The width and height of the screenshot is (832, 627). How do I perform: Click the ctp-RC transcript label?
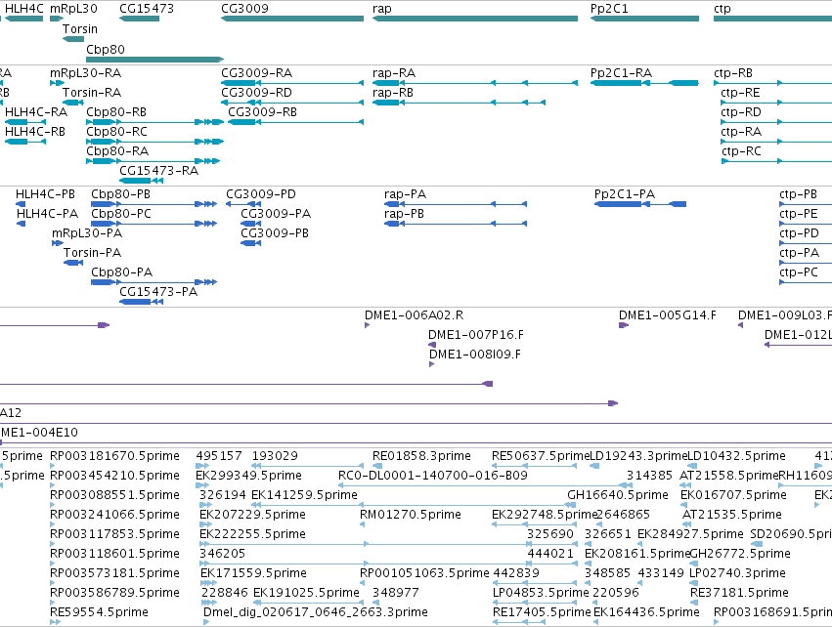pyautogui.click(x=741, y=151)
